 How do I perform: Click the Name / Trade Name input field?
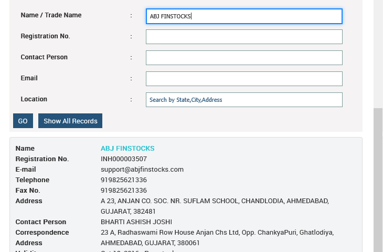point(244,16)
